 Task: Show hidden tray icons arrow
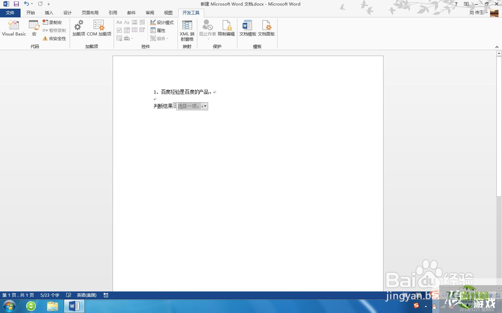pos(426,306)
